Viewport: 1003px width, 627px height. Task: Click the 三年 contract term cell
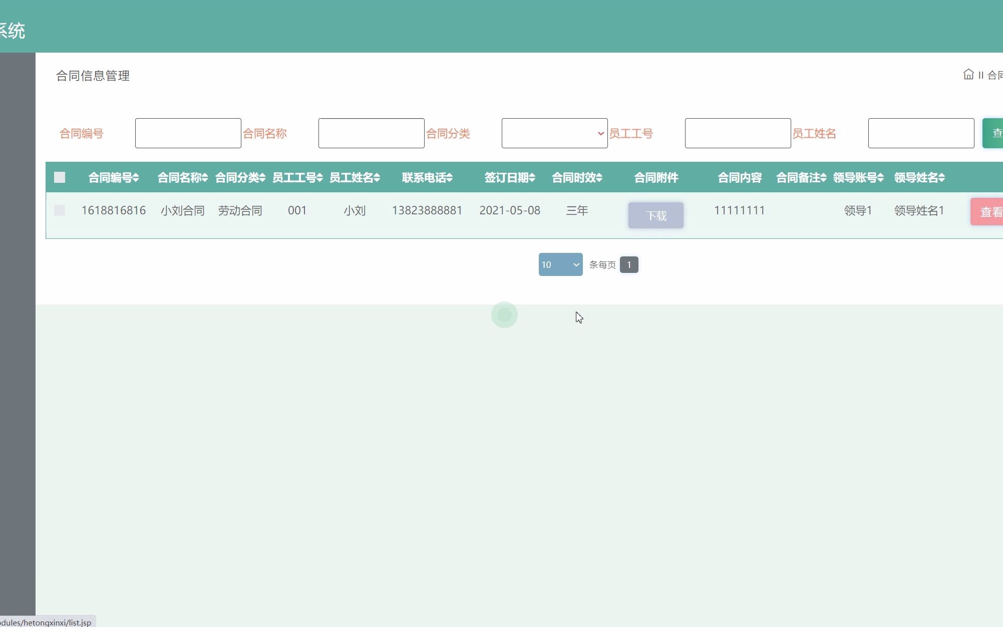click(x=577, y=210)
